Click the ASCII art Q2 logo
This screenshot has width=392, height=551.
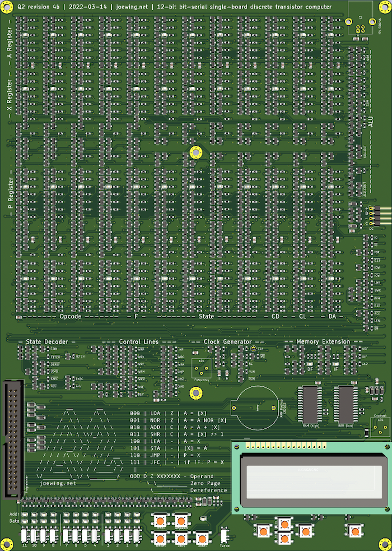coord(81,444)
